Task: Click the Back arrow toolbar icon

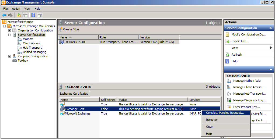Action: click(4, 15)
